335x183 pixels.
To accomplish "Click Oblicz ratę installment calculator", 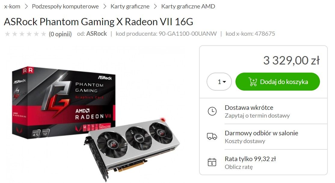I will [239, 167].
